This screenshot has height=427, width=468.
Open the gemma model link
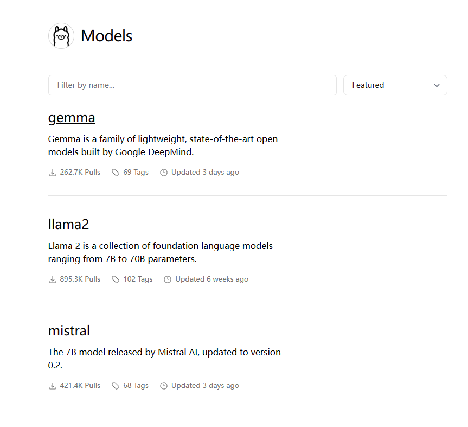point(72,118)
